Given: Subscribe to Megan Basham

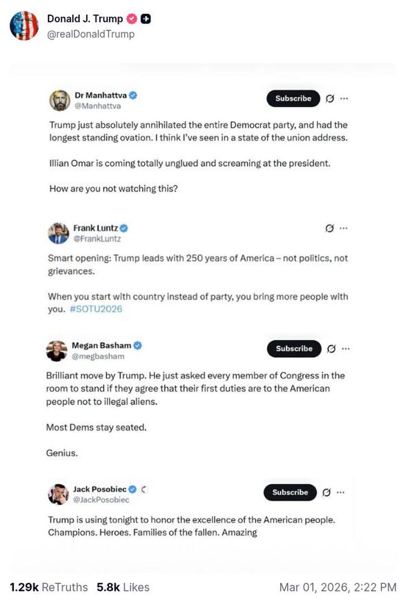Looking at the screenshot, I should click(294, 349).
